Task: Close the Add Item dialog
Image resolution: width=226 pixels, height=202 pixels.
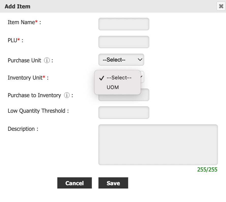Action: 221,6
